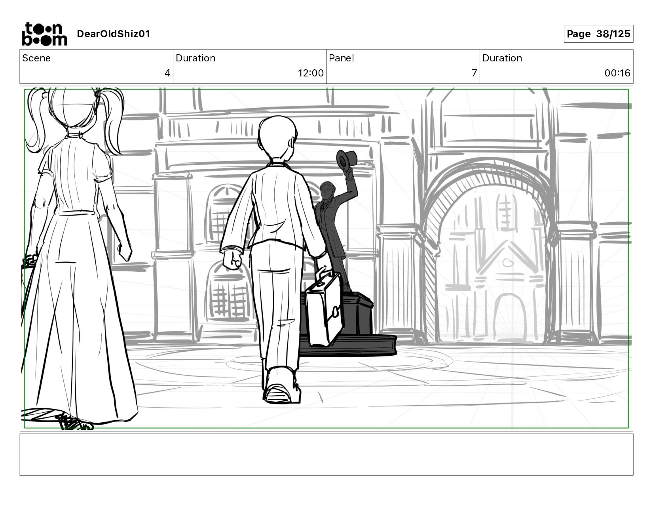This screenshot has width=653, height=505.
Task: Select the "Duration" label above "00:16"
Action: 502,58
